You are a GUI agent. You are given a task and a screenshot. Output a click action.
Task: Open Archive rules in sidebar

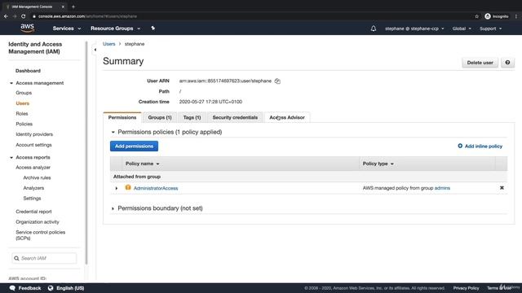click(x=37, y=177)
